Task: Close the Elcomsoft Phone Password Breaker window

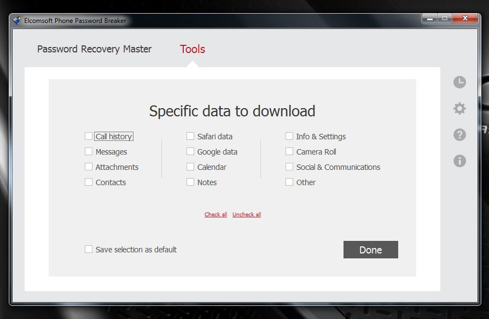Action: pyautogui.click(x=465, y=19)
